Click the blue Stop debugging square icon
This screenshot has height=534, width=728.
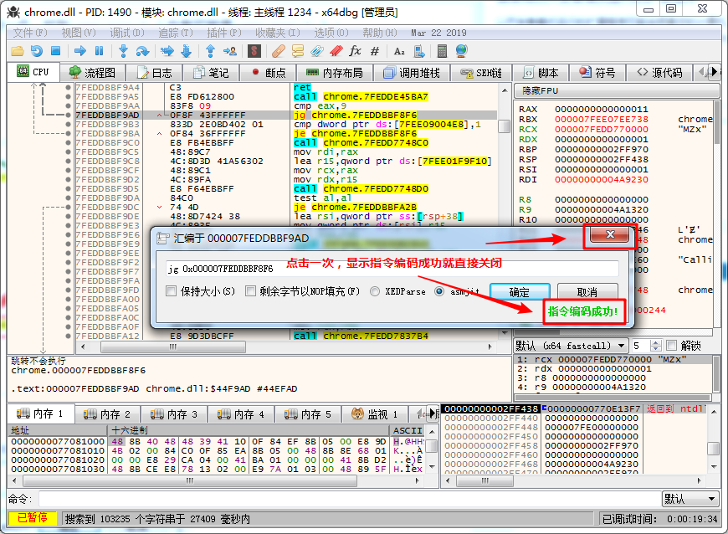(56, 51)
